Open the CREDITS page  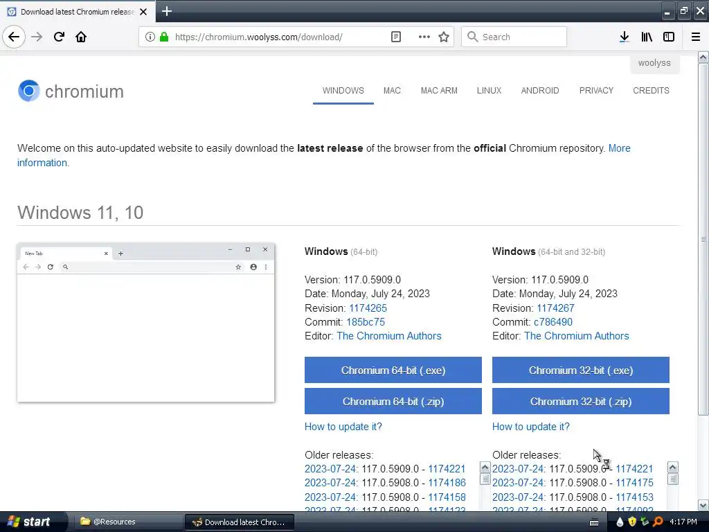coord(651,91)
